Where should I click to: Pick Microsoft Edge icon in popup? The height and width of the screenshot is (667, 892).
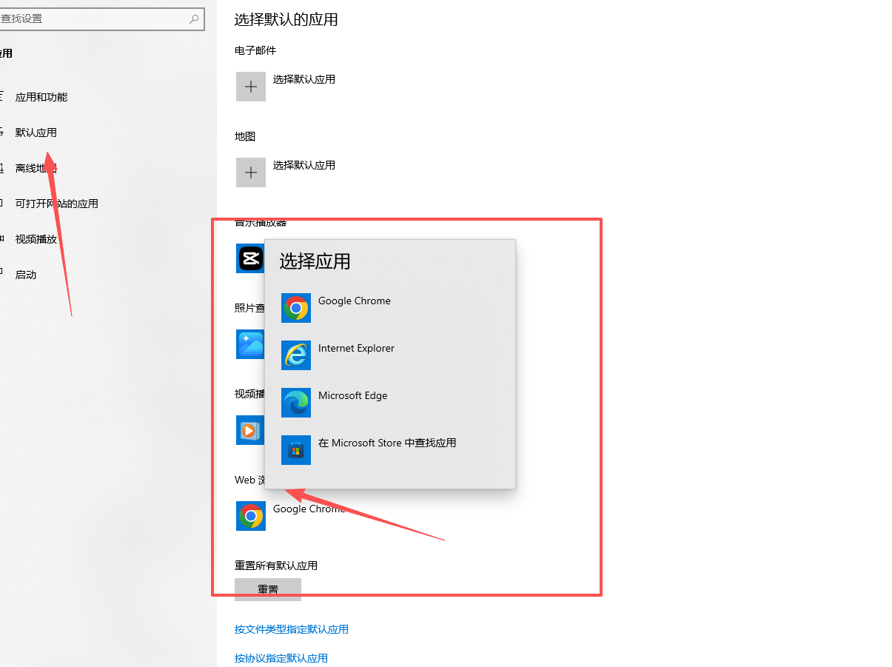296,403
